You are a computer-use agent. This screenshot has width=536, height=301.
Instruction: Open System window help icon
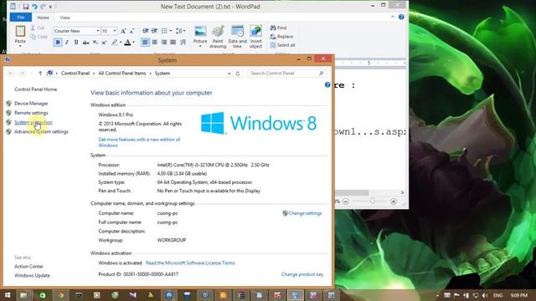[327, 85]
